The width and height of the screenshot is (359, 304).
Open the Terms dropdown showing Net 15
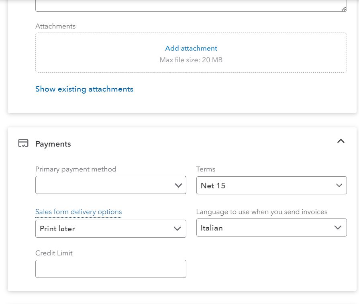pos(271,186)
